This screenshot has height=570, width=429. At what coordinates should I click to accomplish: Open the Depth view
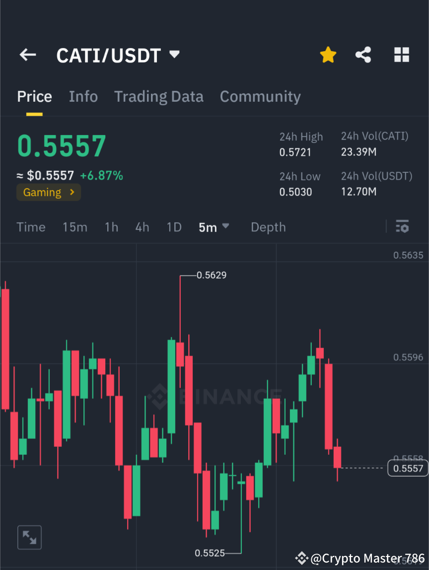[x=268, y=227]
